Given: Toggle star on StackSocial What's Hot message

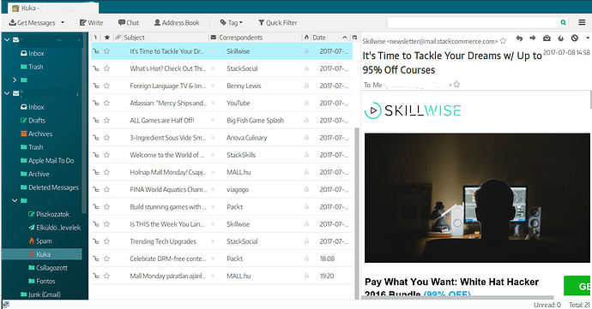Looking at the screenshot, I should point(107,68).
